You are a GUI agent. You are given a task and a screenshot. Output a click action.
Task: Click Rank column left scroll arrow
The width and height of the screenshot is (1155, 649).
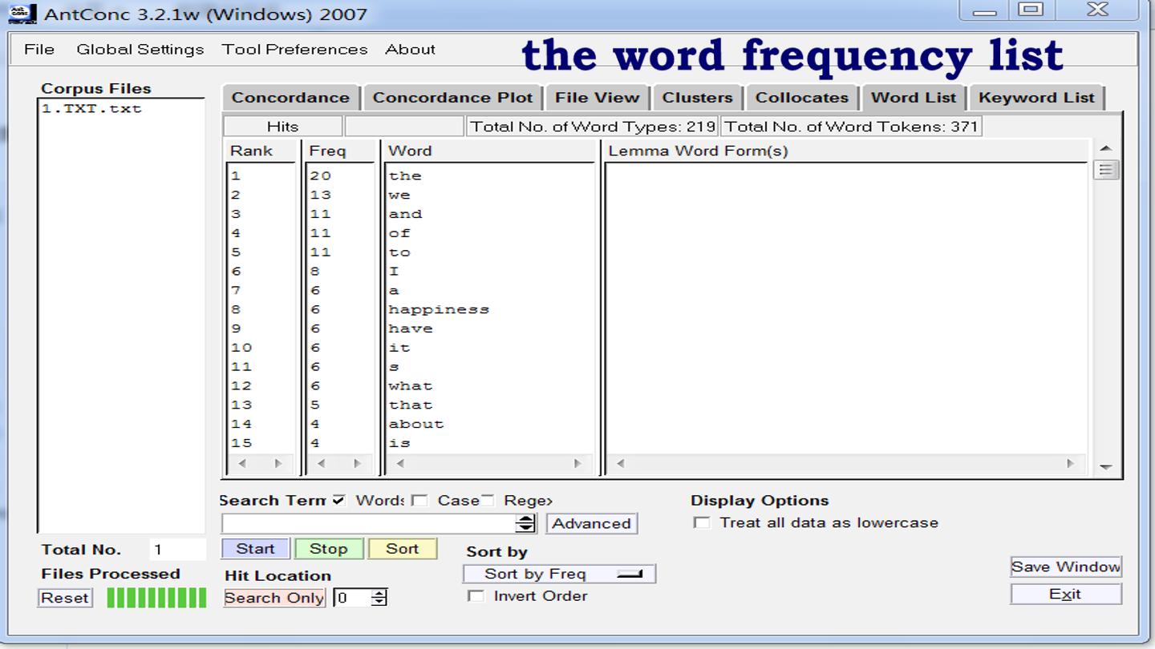[x=242, y=463]
